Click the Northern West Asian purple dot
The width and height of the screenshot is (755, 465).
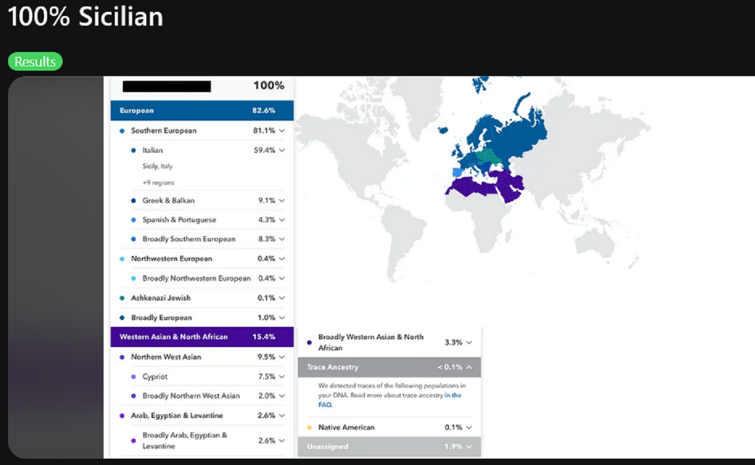click(x=122, y=357)
